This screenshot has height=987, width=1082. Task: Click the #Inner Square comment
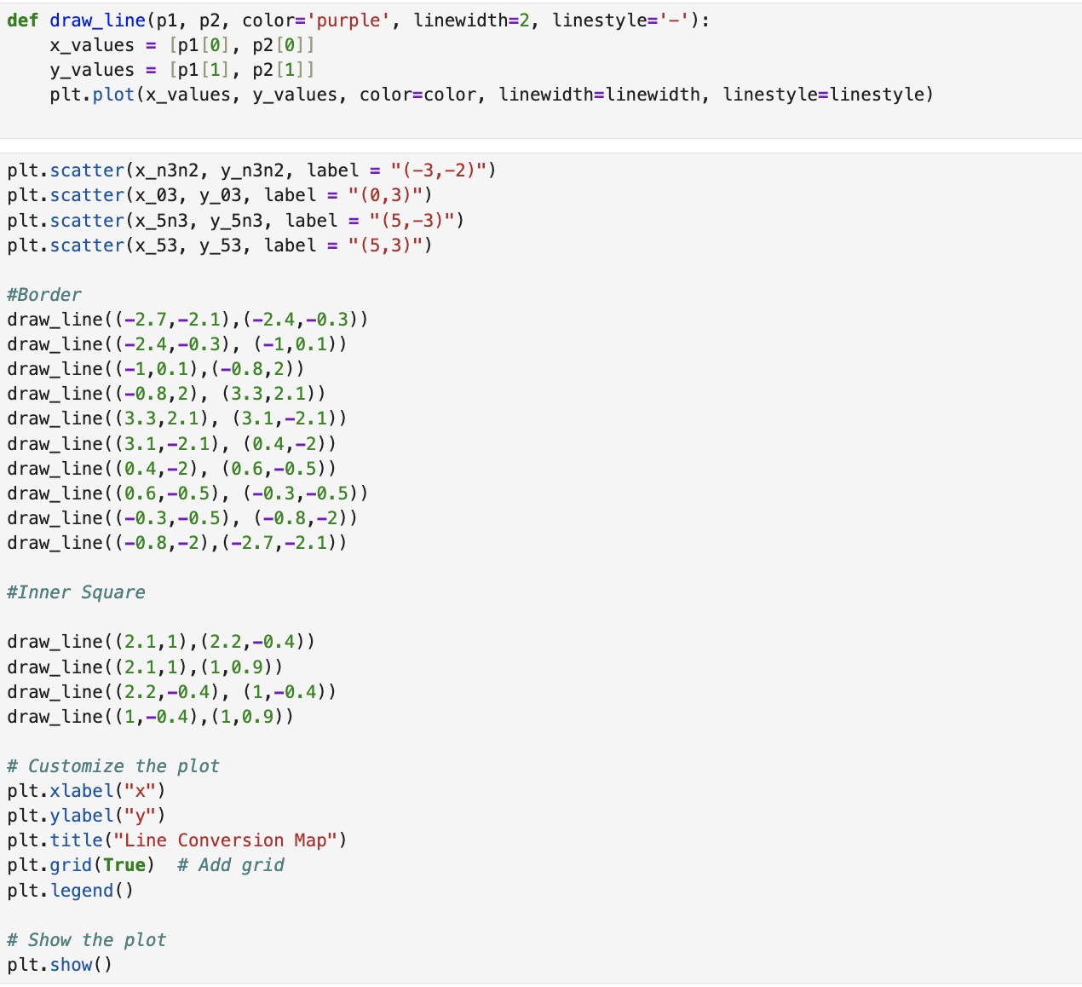pos(76,592)
